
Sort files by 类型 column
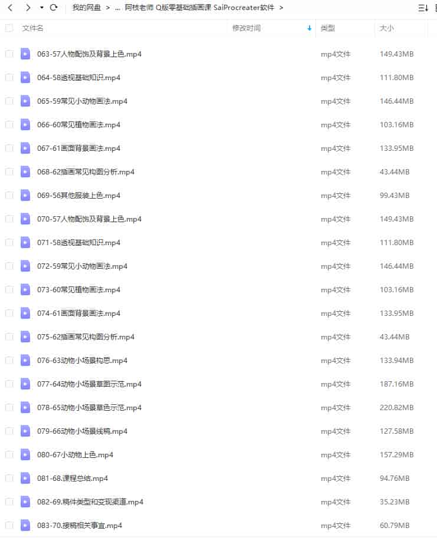(327, 28)
